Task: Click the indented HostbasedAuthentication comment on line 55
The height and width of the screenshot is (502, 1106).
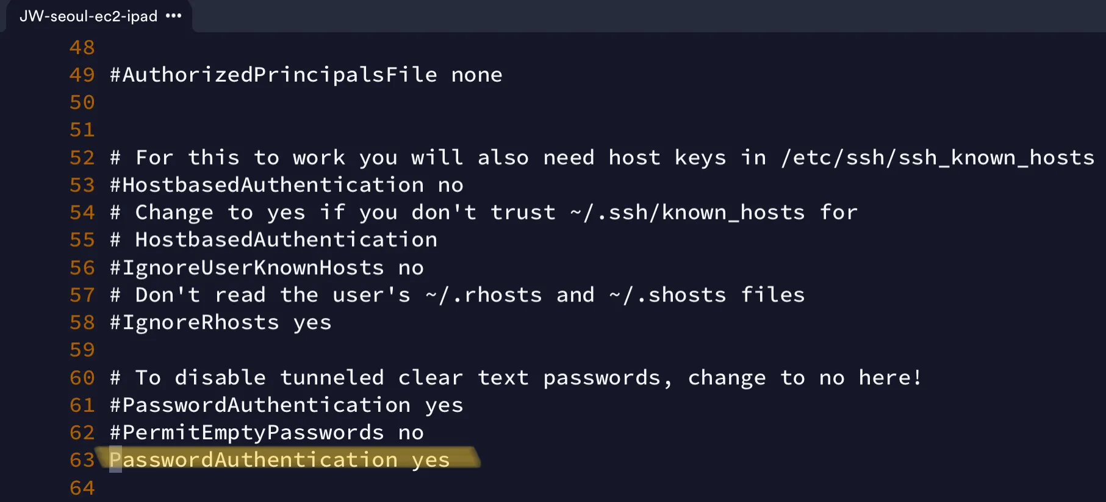Action: (286, 240)
